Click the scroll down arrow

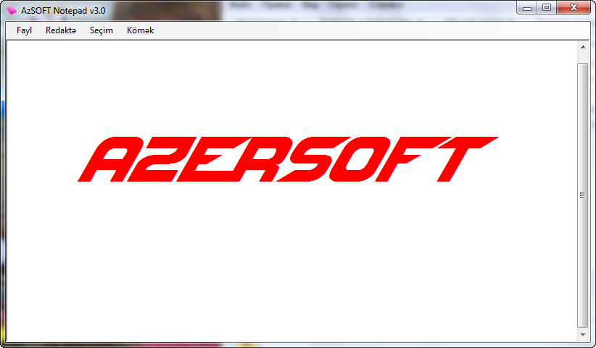pos(582,335)
